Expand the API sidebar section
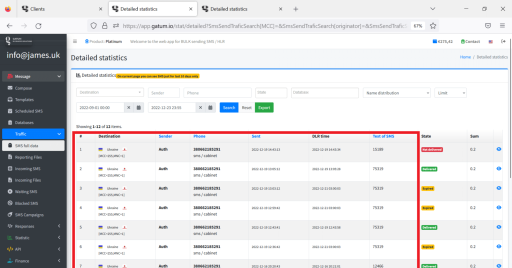The width and height of the screenshot is (512, 268). click(x=33, y=249)
